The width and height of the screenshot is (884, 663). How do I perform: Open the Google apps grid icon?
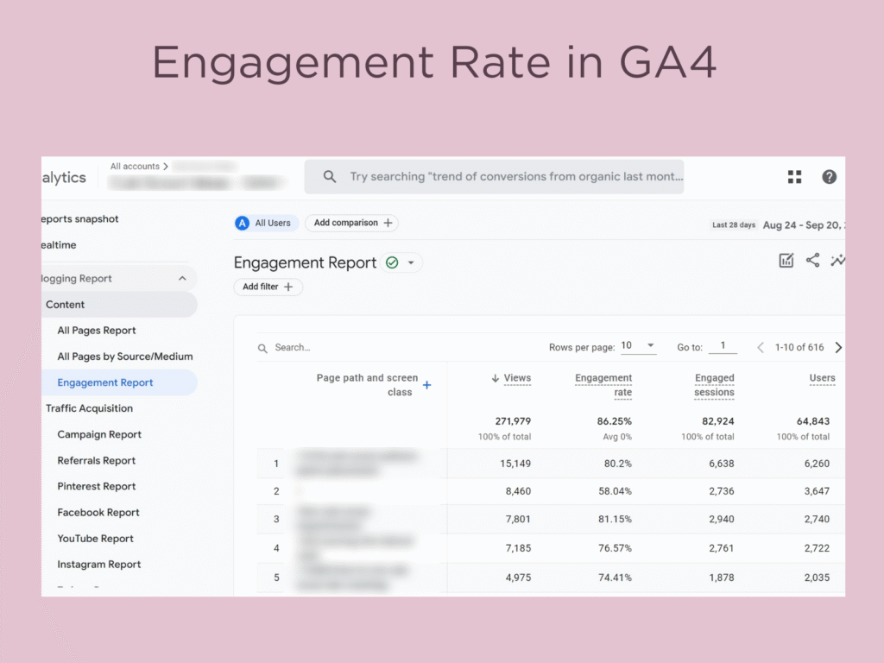click(794, 177)
